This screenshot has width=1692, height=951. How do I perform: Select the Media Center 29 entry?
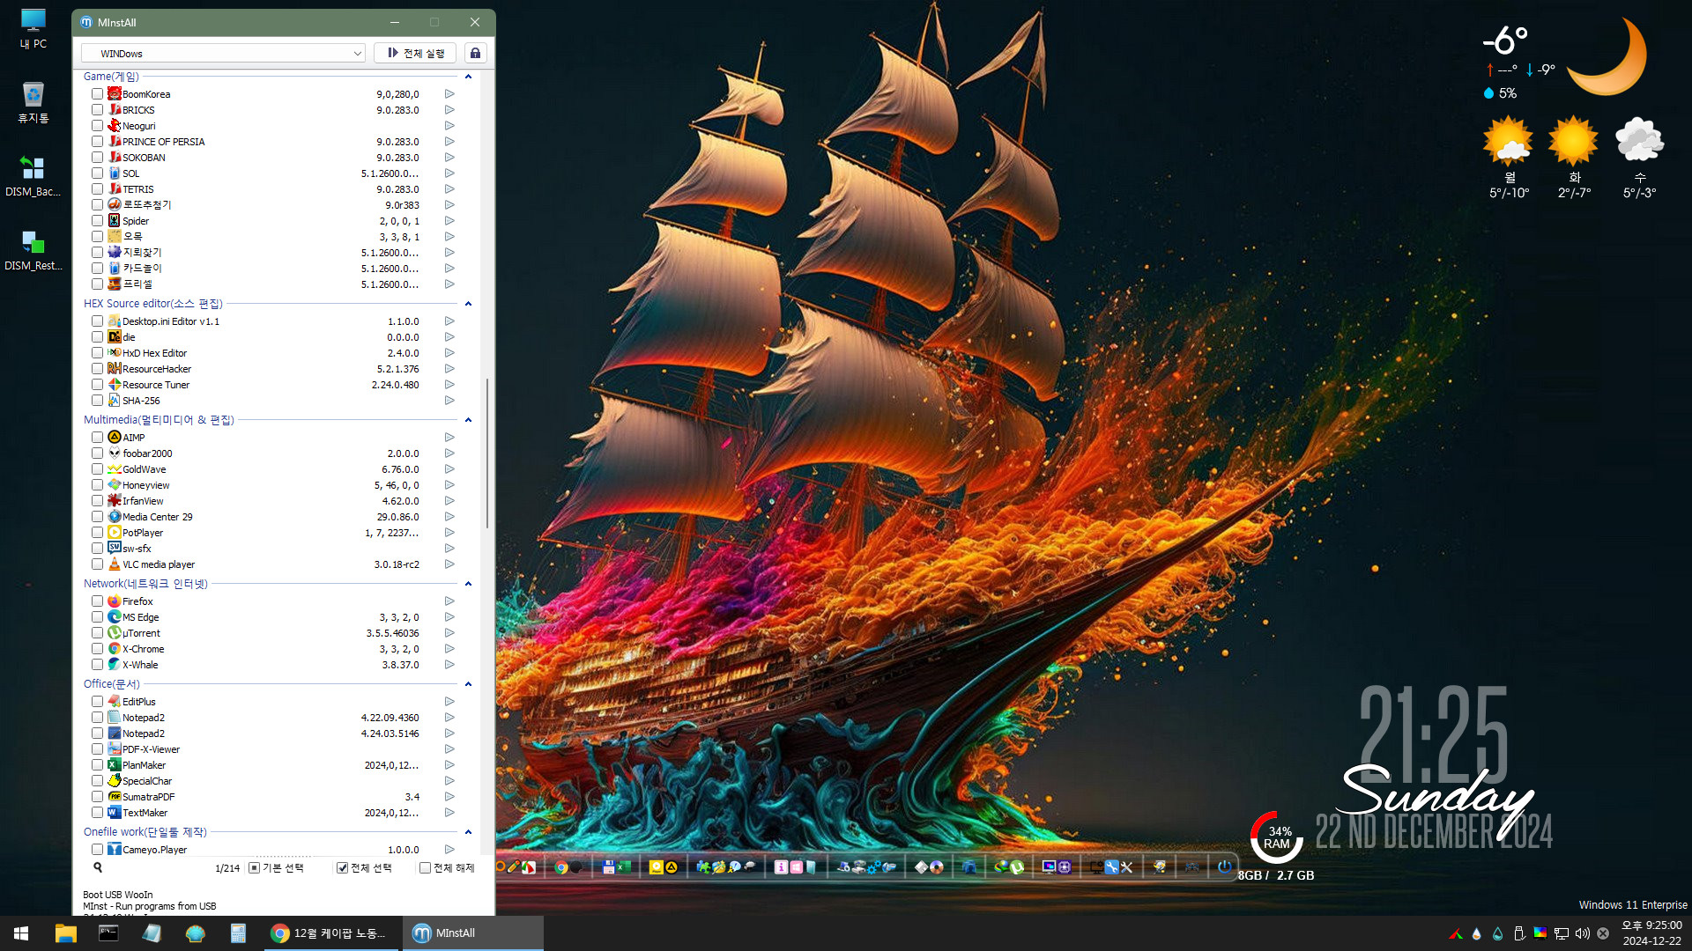pyautogui.click(x=157, y=517)
